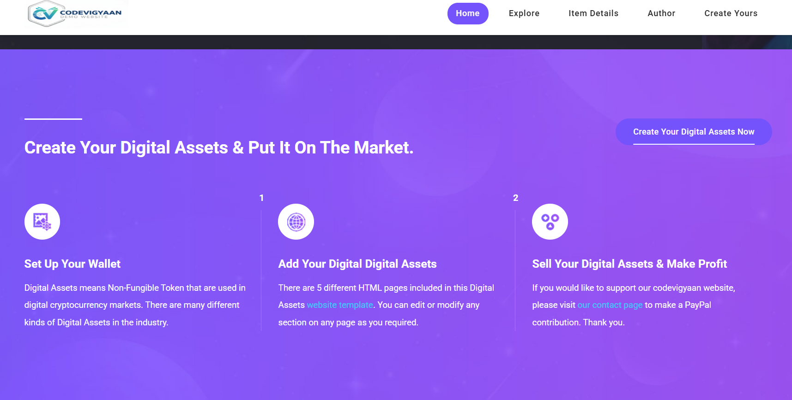The image size is (792, 400).
Task: Click the paragraph about PayPal contribution
Action: click(633, 305)
